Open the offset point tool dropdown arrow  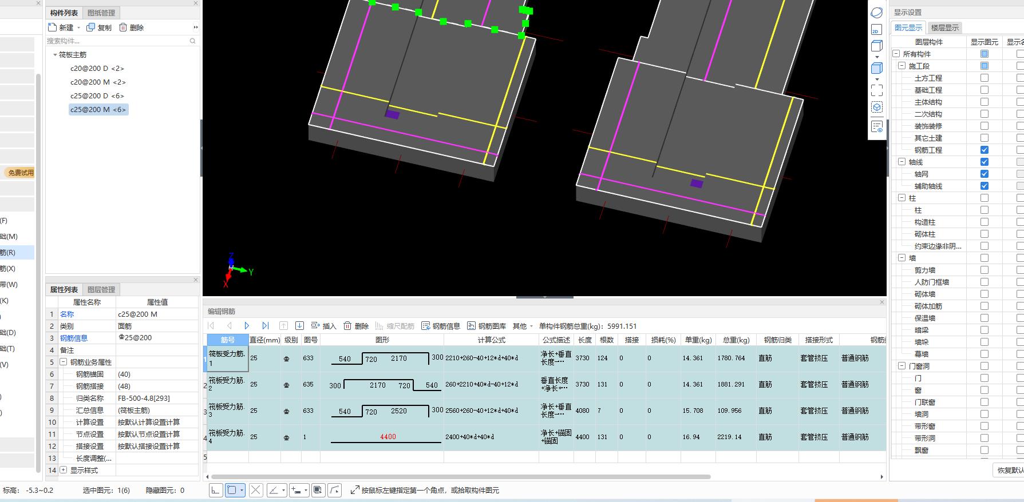click(x=306, y=490)
